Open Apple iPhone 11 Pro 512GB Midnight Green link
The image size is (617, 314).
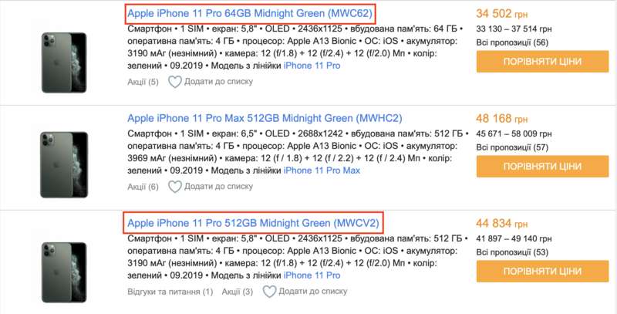click(x=253, y=224)
